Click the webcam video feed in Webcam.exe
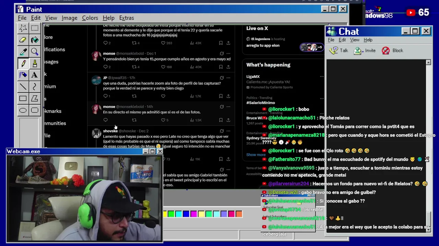439x246 pixels. tap(84, 198)
